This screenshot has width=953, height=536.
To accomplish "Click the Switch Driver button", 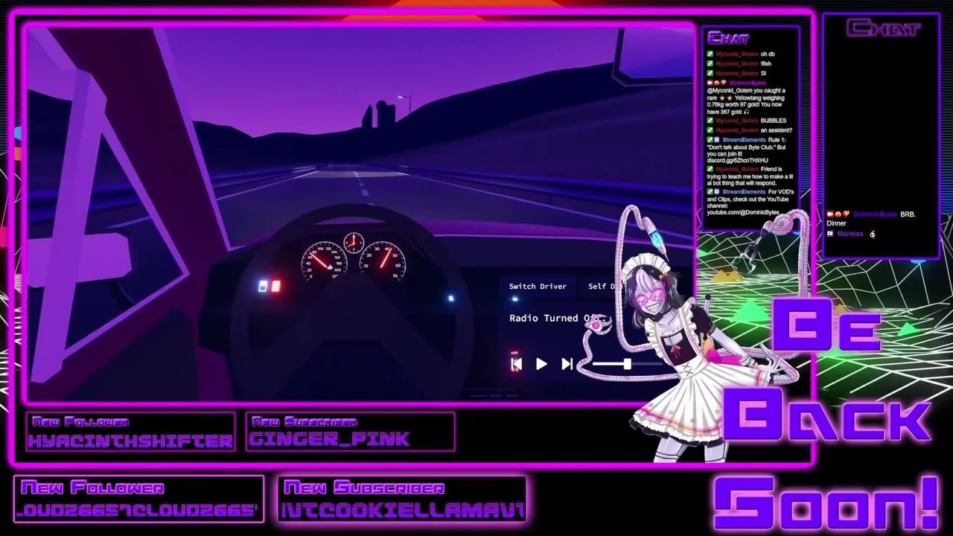I will pyautogui.click(x=538, y=286).
